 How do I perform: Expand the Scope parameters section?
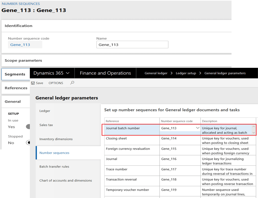24,60
